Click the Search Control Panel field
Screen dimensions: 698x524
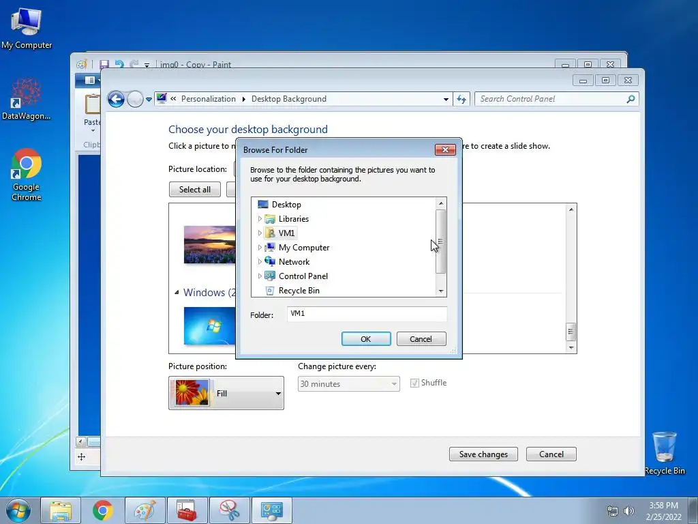(551, 99)
